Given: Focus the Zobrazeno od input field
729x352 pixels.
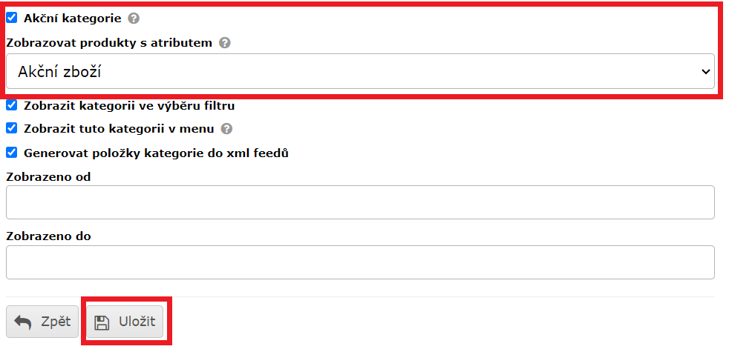Looking at the screenshot, I should (x=360, y=202).
